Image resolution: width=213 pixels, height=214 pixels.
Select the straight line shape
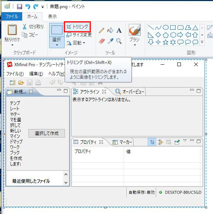click(151, 28)
